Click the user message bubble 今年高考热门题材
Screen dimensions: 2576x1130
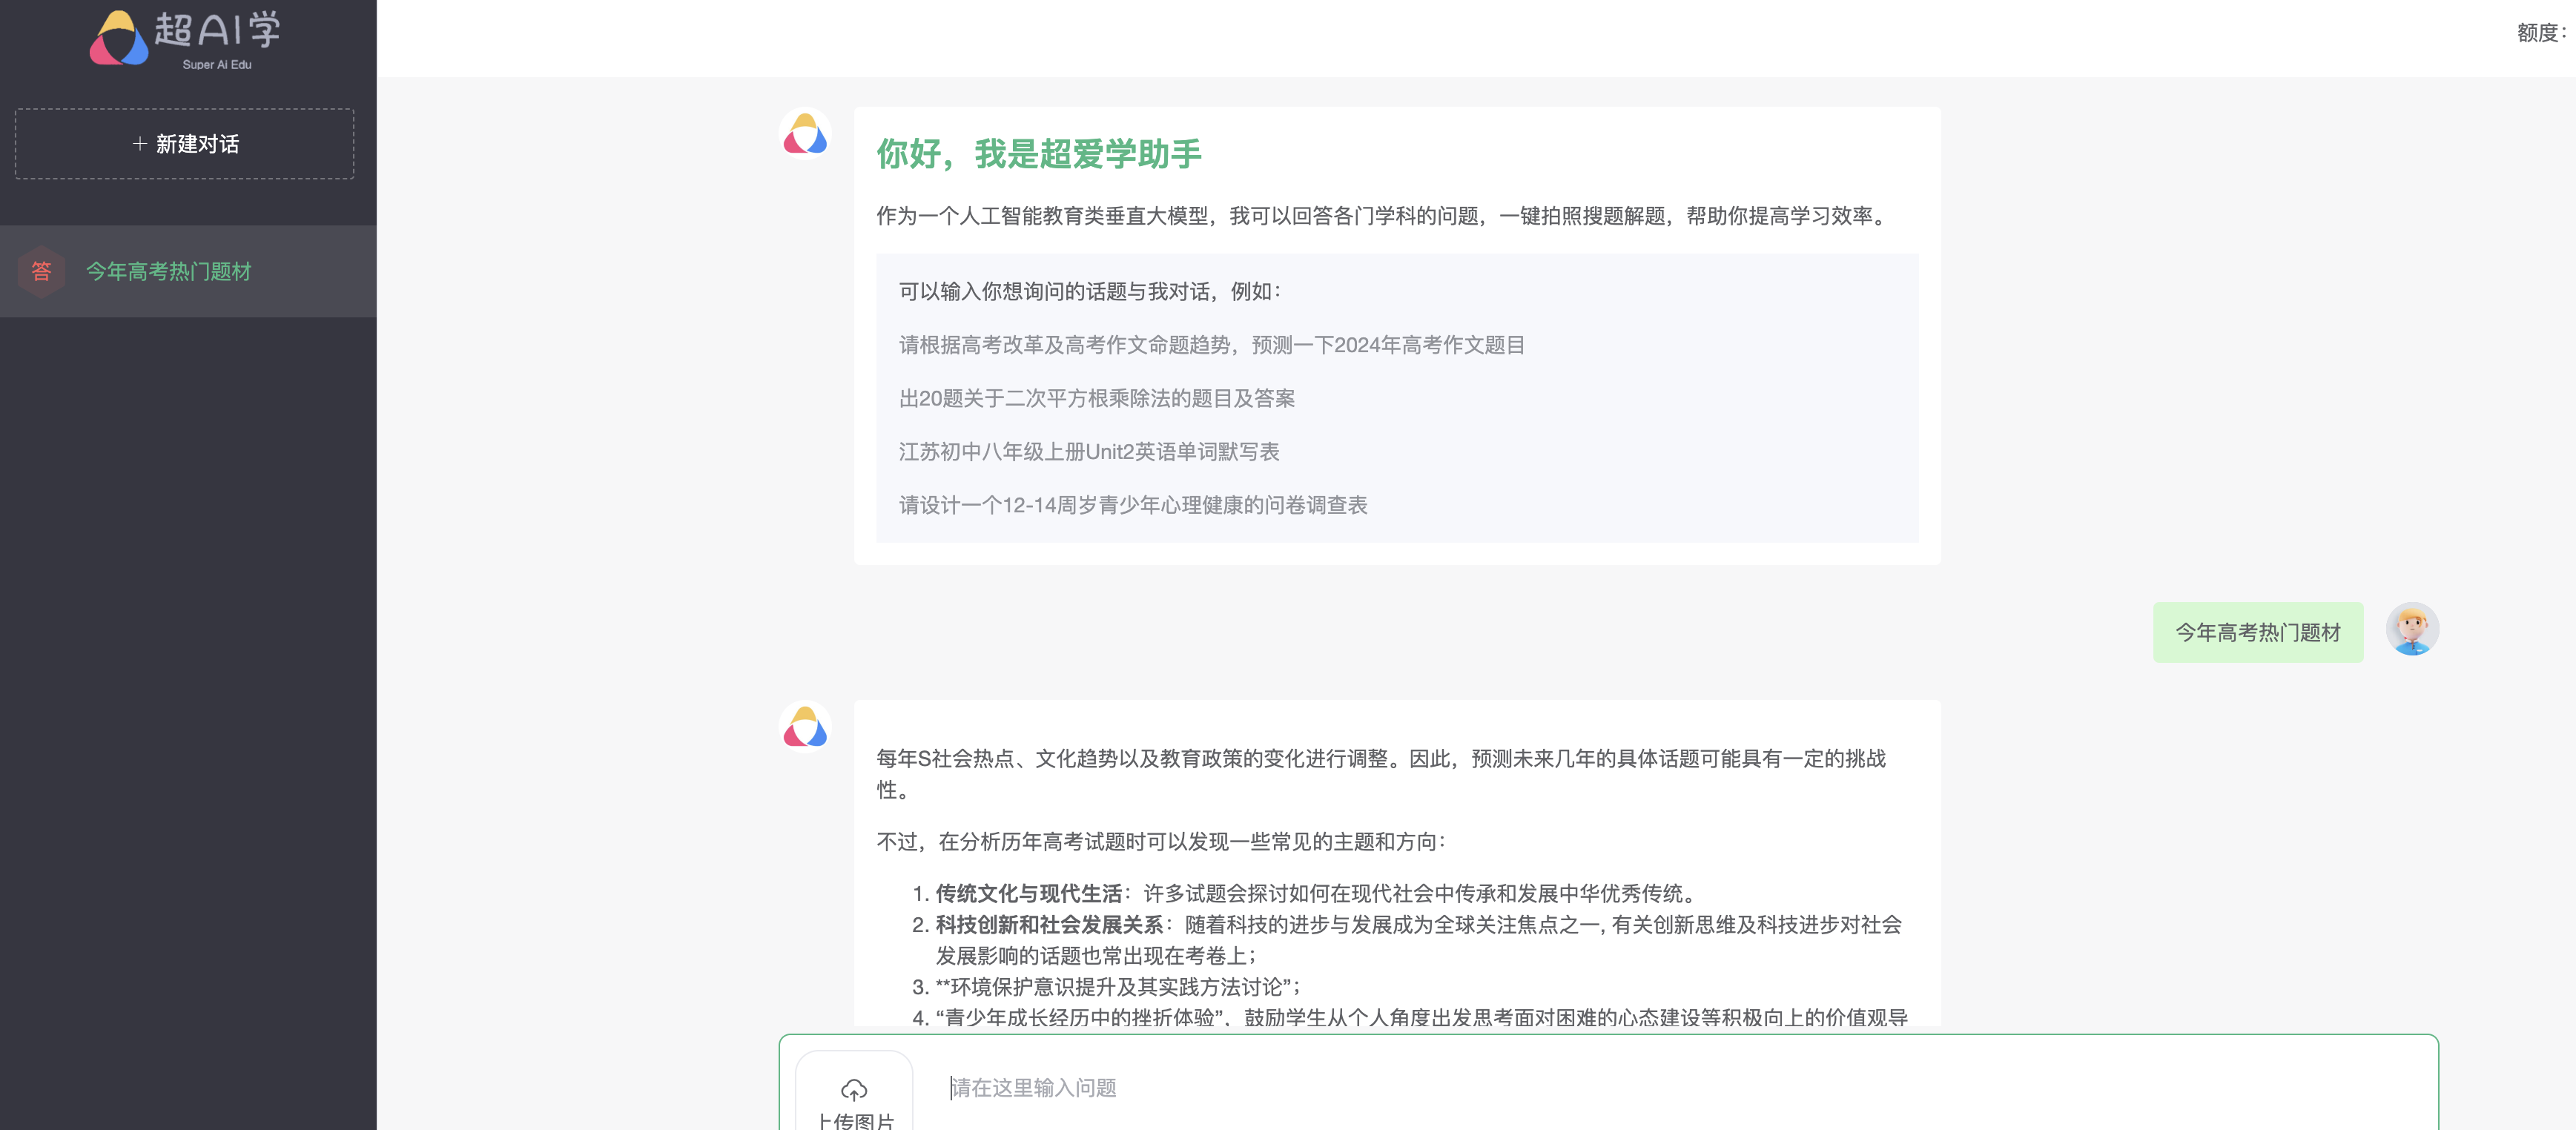(2258, 632)
